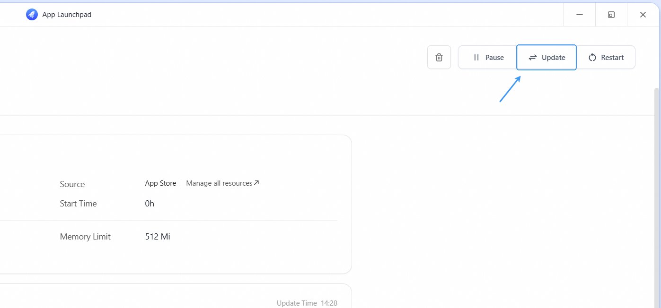The width and height of the screenshot is (661, 308).
Task: Close the App Launchpad window
Action: click(x=643, y=15)
